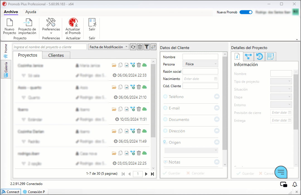Open the notifications bell
Image resolution: width=301 pixels, height=195 pixels.
tap(295, 184)
